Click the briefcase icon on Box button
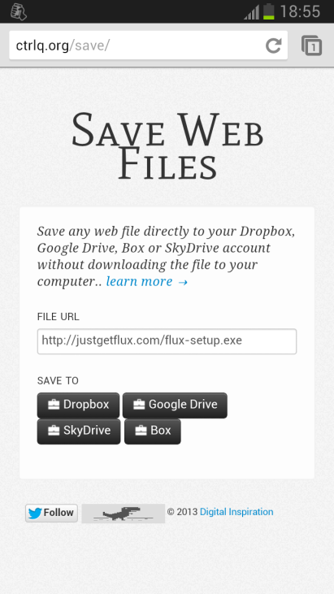 point(141,431)
